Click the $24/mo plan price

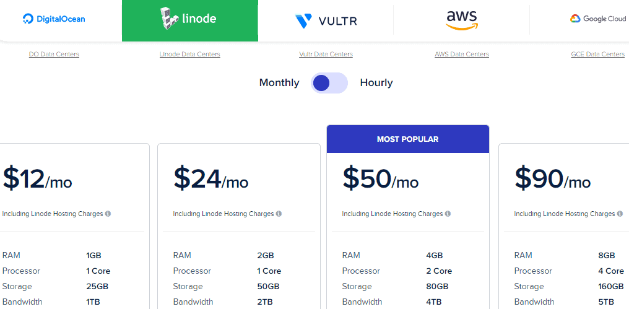point(210,178)
